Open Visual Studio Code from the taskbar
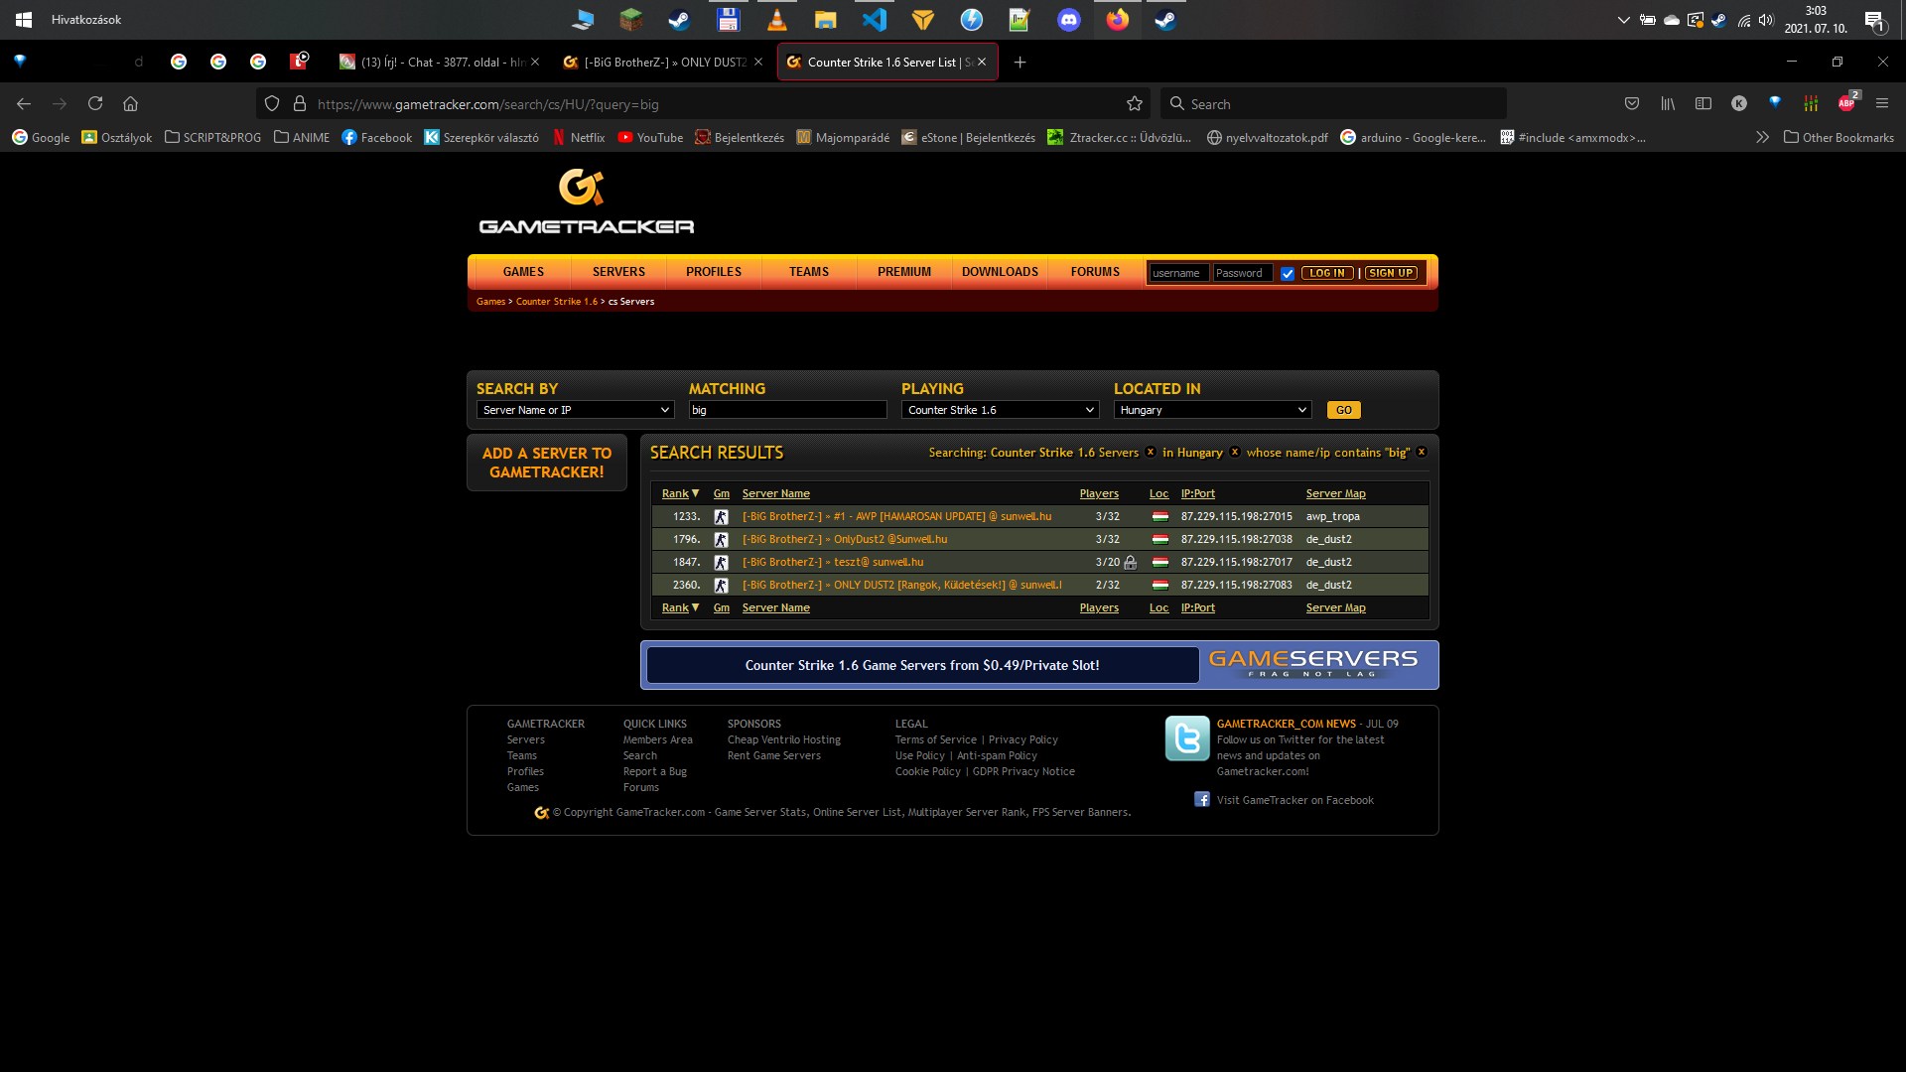1906x1072 pixels. click(875, 19)
